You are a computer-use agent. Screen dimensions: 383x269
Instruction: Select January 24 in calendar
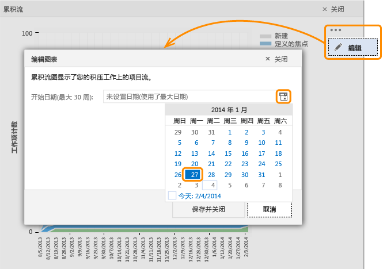[261, 164]
